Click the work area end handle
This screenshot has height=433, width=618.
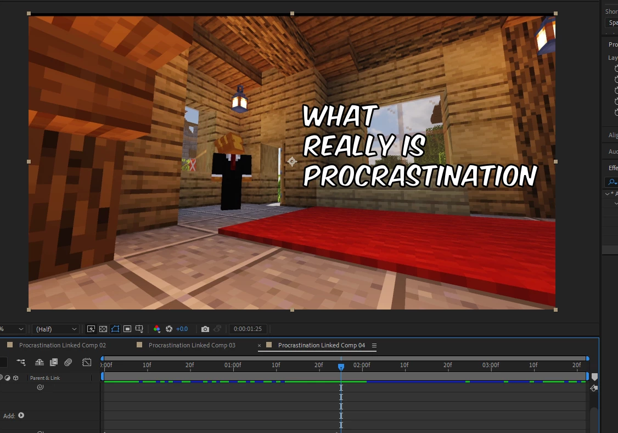tap(587, 376)
